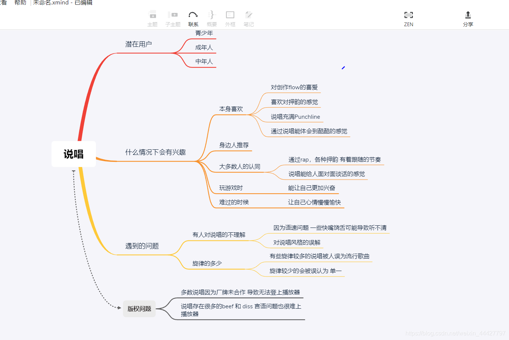509x340 pixels.
Task: Click the text 喜欢对押韵的感觉
Action: pos(294,102)
